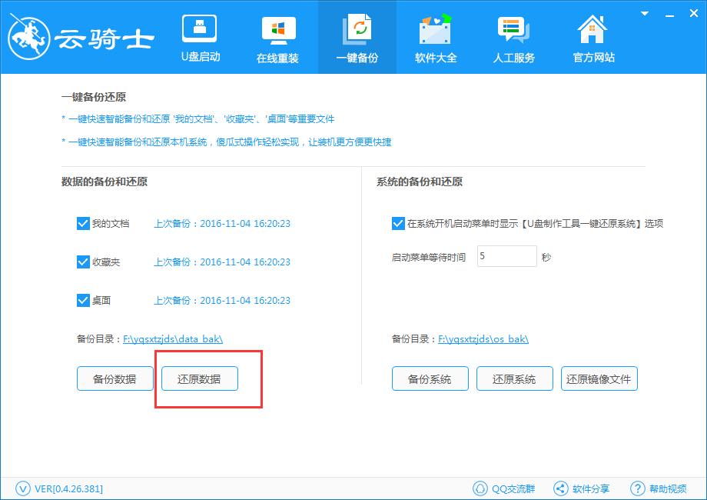Open the 软件大全 toolbox icon

pos(435,29)
